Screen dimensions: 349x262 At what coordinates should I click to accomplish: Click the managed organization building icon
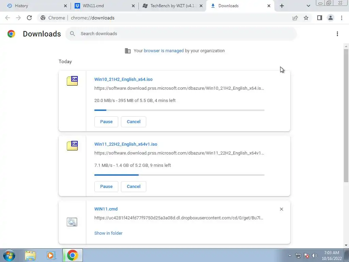128,50
